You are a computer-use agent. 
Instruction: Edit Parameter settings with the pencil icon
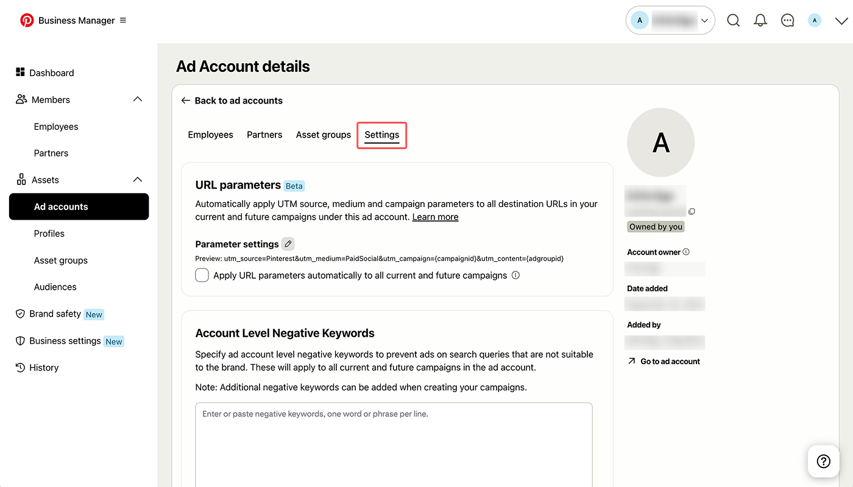point(288,243)
